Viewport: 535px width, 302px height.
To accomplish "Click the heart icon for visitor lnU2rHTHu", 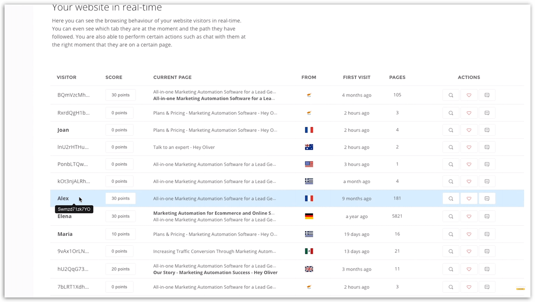I will [469, 147].
